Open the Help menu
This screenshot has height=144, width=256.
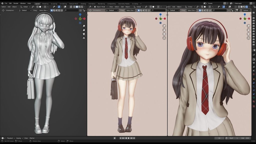pos(29,3)
